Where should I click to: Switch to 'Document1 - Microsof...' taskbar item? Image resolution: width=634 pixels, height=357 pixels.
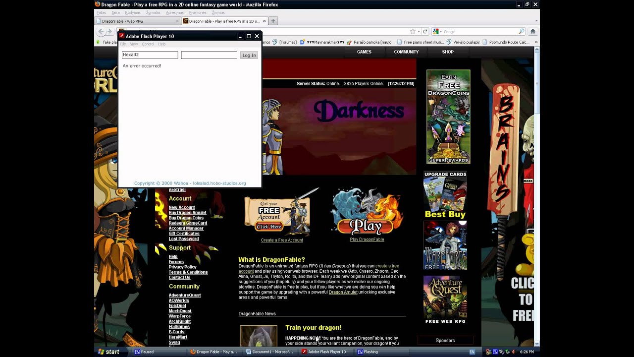pyautogui.click(x=269, y=352)
